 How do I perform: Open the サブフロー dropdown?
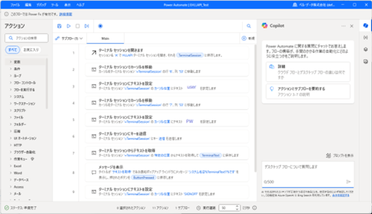pos(69,38)
